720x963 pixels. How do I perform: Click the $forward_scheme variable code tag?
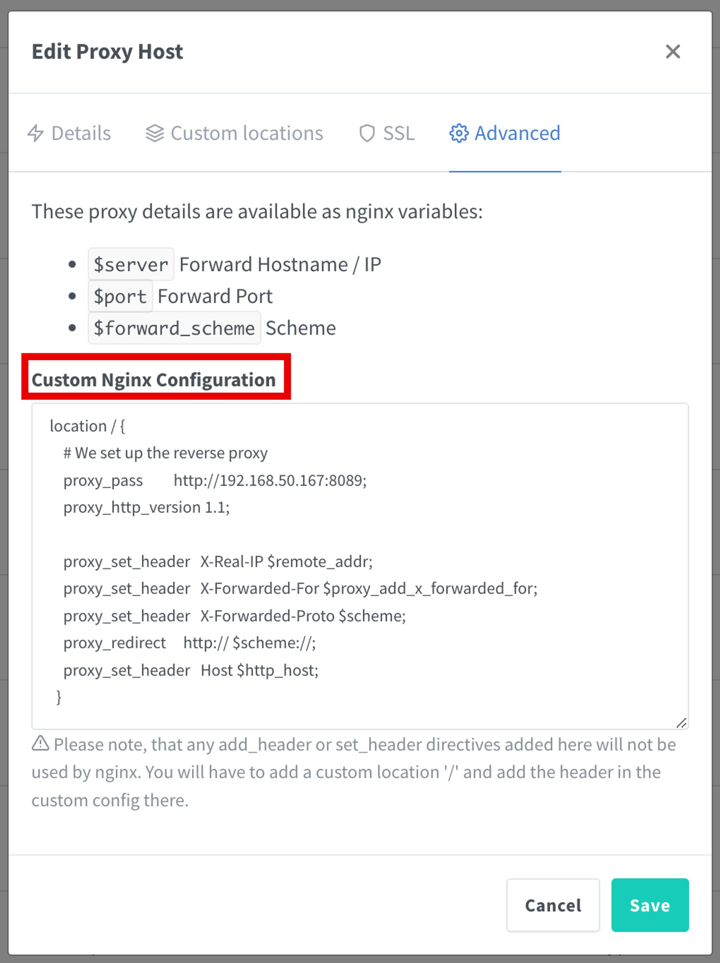click(x=174, y=328)
